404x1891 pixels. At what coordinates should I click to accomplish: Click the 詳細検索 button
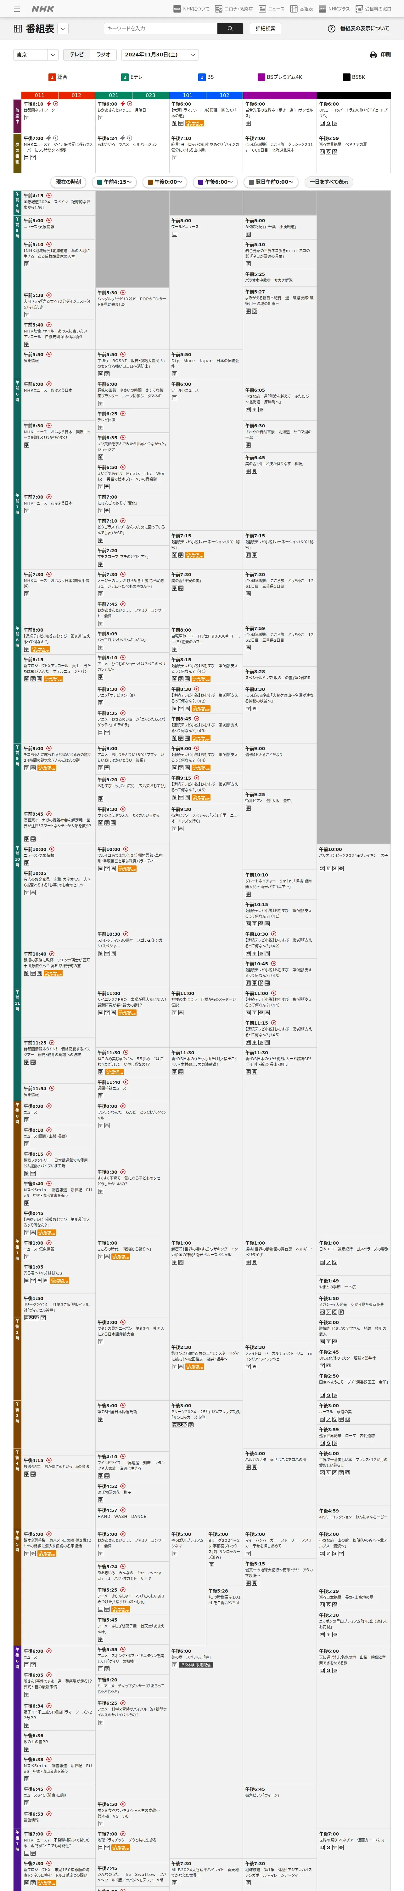[x=266, y=29]
